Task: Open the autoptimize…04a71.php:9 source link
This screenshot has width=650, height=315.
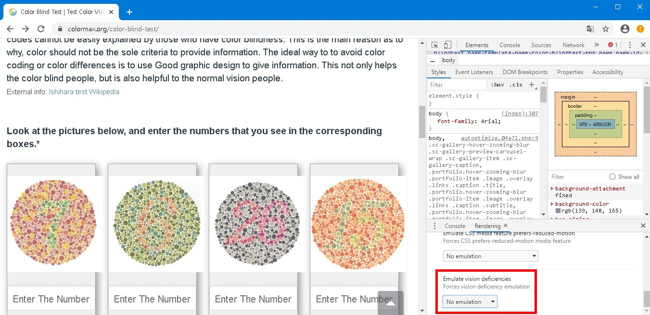Action: click(x=499, y=138)
